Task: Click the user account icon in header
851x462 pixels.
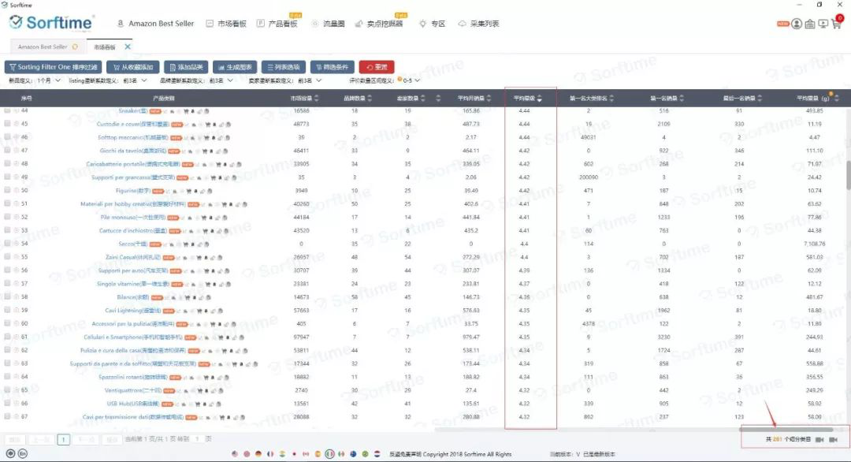Action: (797, 24)
